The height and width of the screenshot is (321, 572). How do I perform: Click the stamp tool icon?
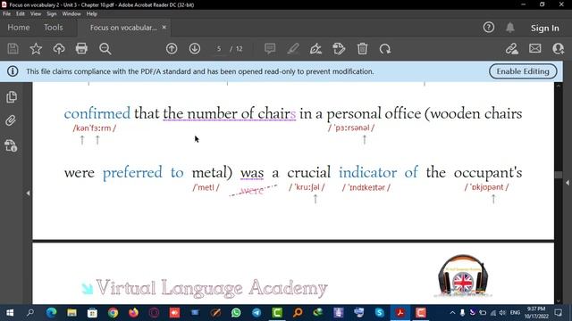[x=339, y=49]
